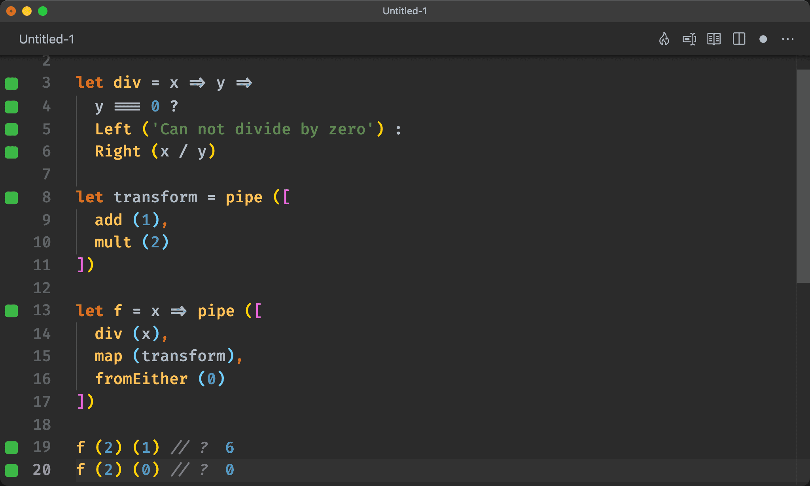Click the green coverage marker on line 19
This screenshot has height=486, width=810.
pos(11,448)
